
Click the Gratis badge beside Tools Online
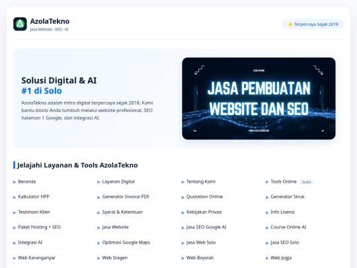tap(307, 182)
